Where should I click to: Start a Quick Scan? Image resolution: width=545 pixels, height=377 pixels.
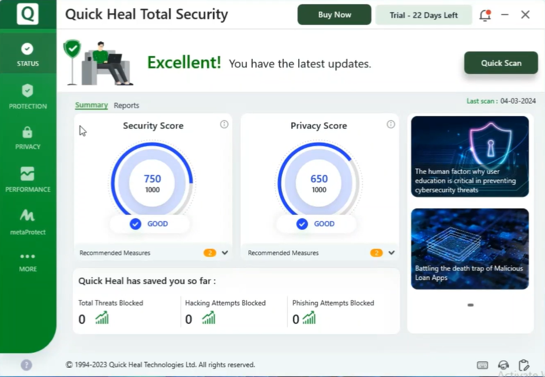tap(501, 62)
